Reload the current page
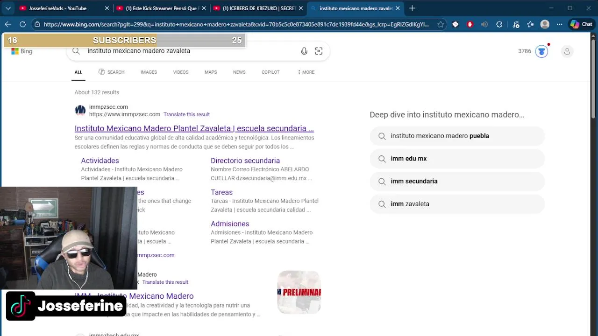598x336 pixels. [22, 24]
